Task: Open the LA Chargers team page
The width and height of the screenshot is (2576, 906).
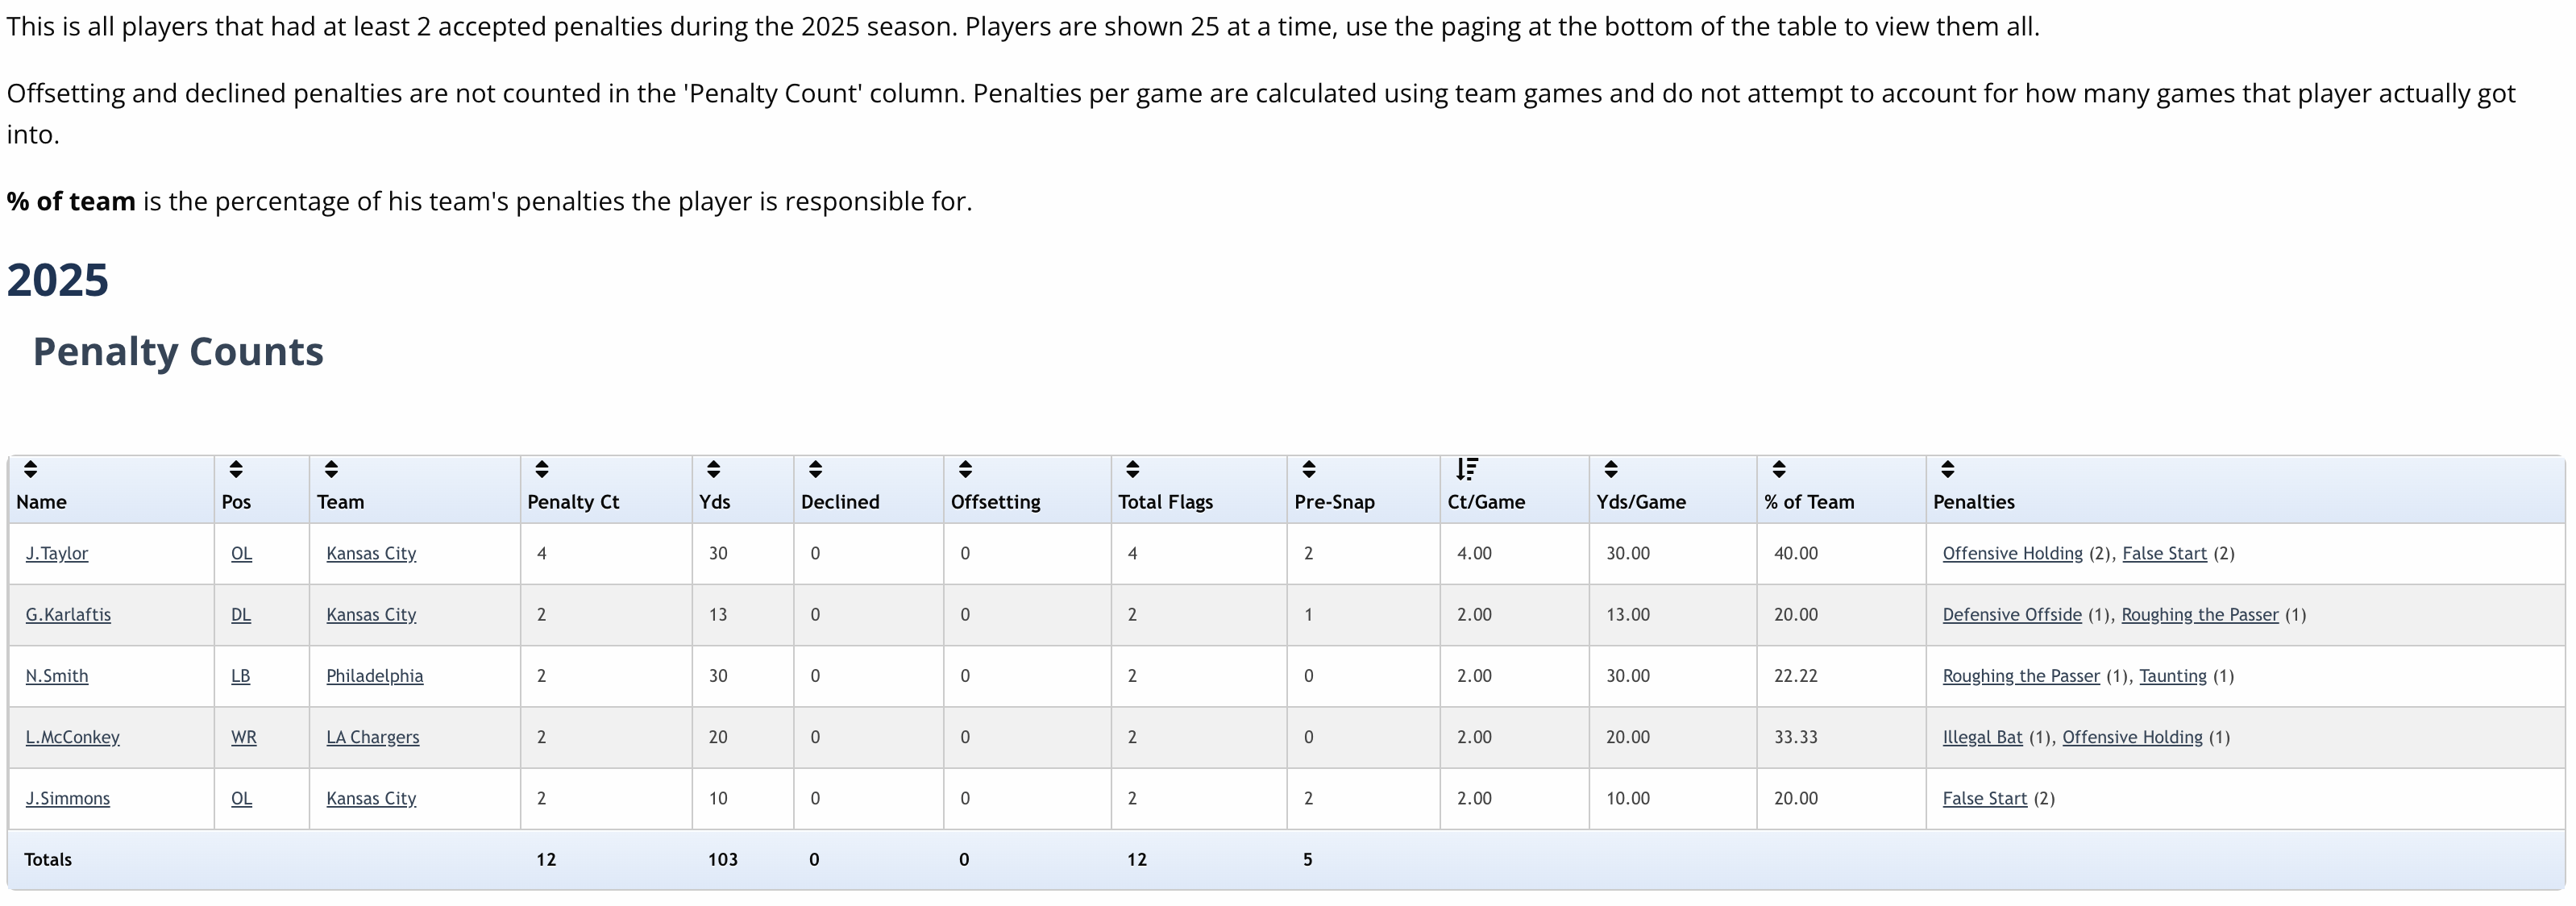Action: (373, 737)
